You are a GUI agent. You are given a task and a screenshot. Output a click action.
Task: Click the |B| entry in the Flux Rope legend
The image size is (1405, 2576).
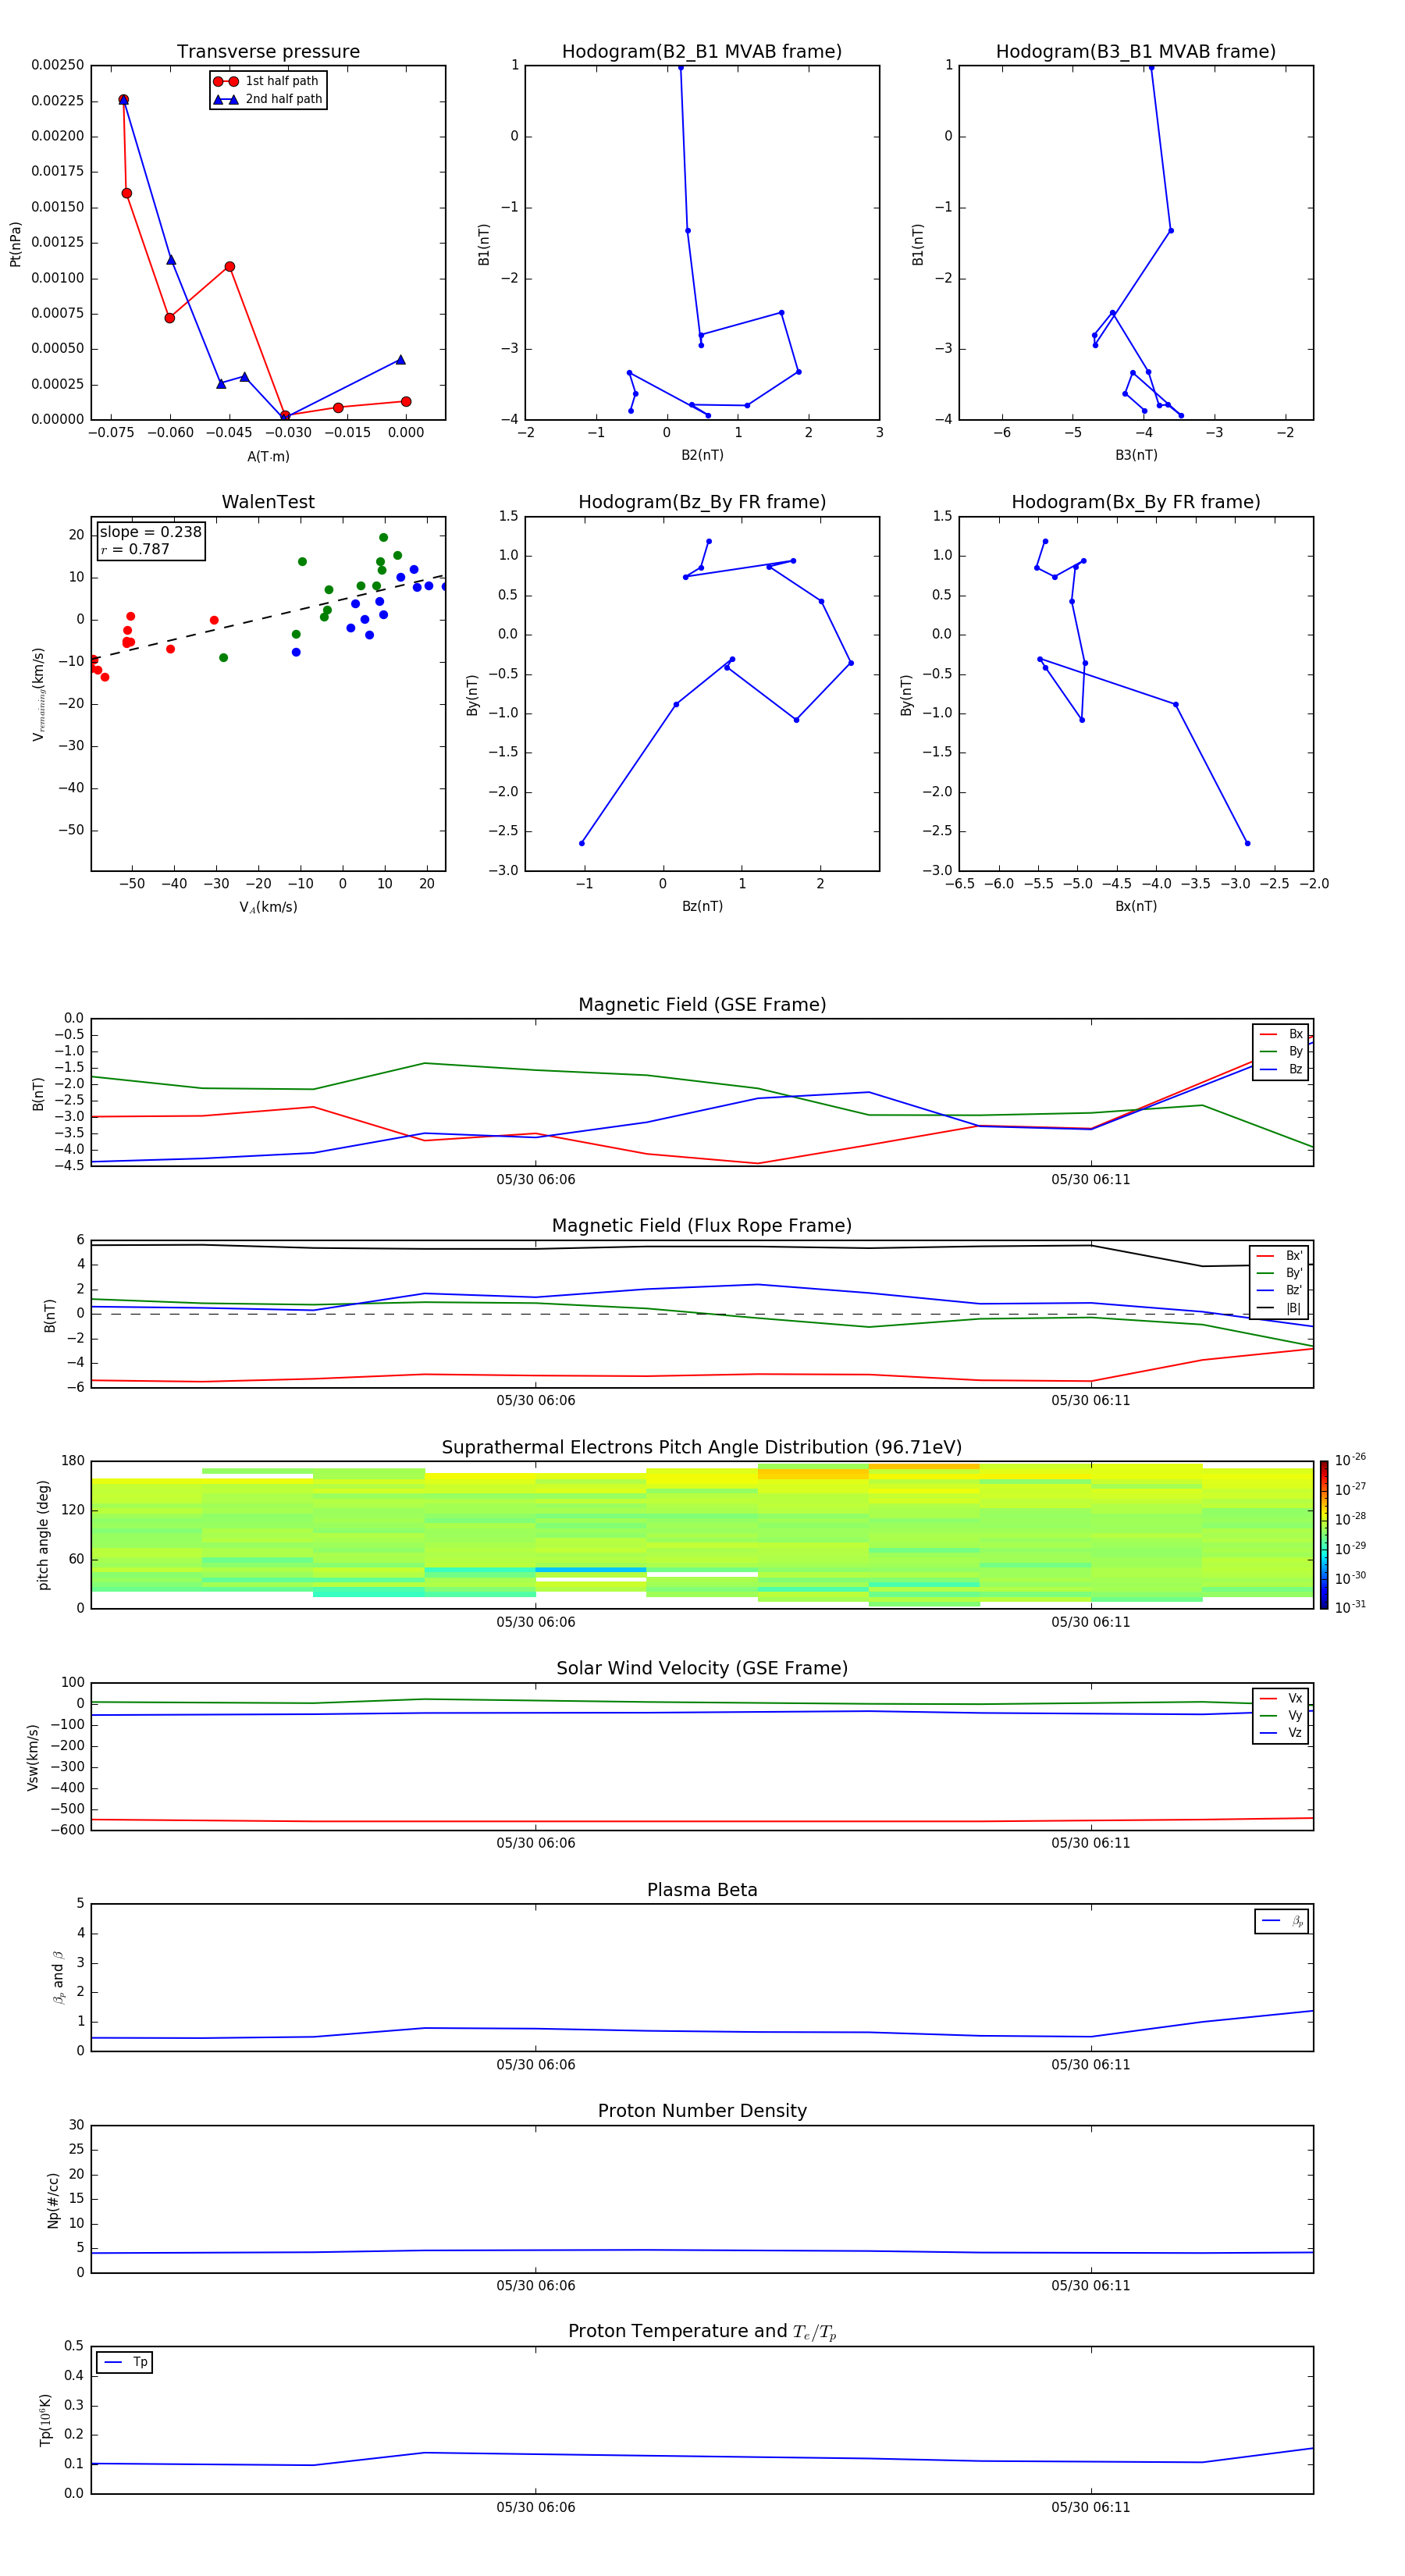1279,1308
